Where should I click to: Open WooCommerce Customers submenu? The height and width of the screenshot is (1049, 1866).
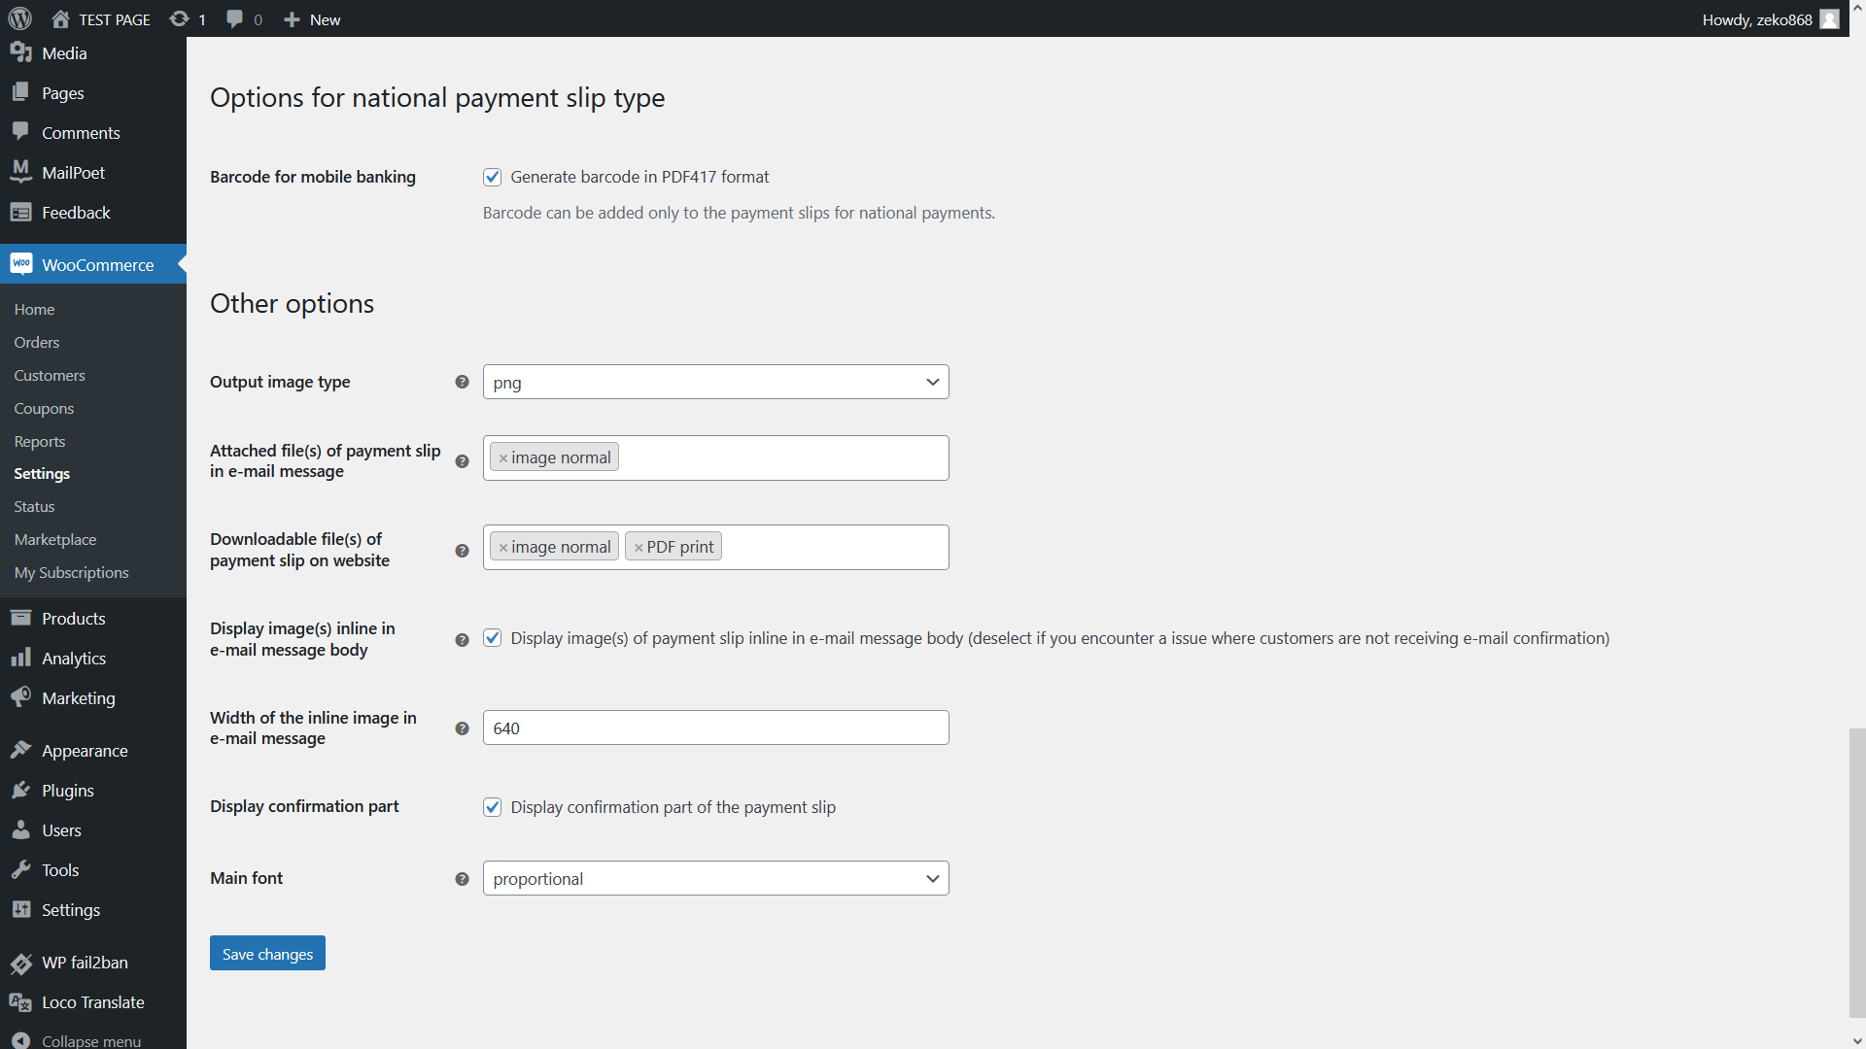(50, 375)
